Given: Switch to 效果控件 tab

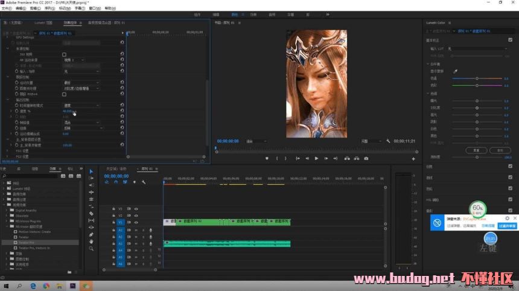Looking at the screenshot, I should point(70,23).
